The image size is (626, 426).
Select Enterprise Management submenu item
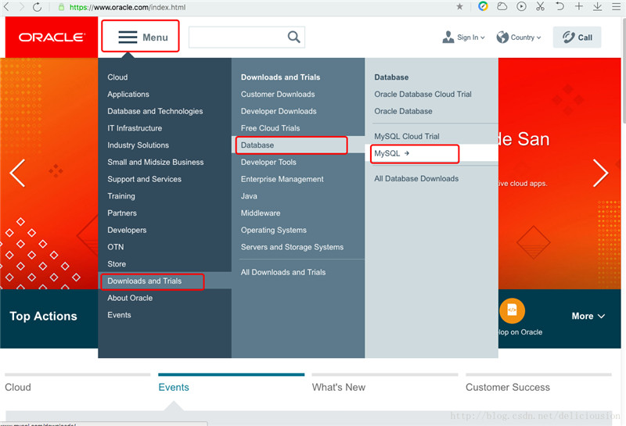click(x=282, y=179)
